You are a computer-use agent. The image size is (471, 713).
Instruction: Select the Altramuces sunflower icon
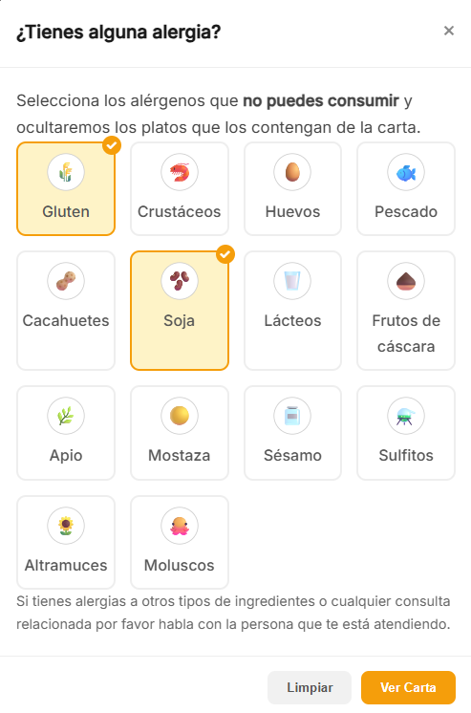[x=66, y=526]
